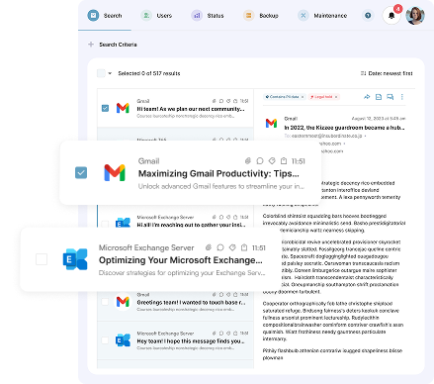Click attachment icon on 'Optimizing Your Microsoft Exchange' card
Viewport: 434px width, 384px height.
pos(209,247)
